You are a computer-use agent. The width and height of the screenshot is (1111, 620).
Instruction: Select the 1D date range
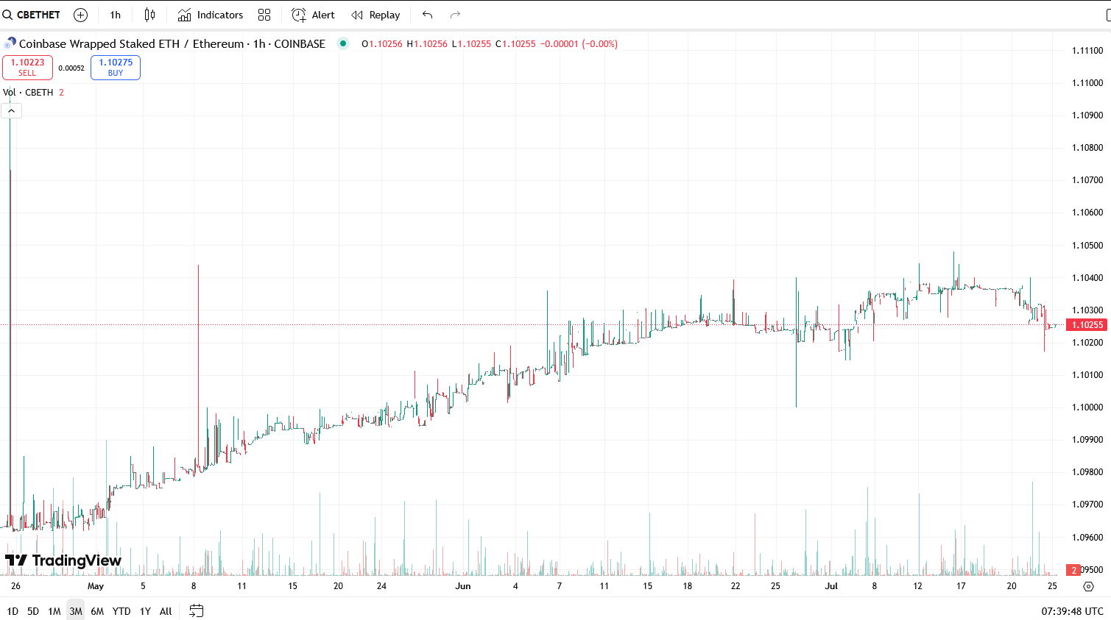coord(13,611)
